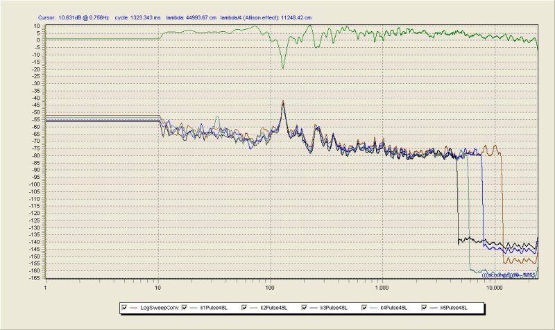Click the -165 label on the dB axis
Screen dimensions: 555x330
(34, 278)
